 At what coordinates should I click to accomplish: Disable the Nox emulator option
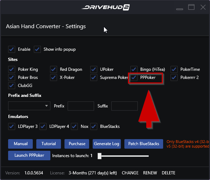point(74,126)
